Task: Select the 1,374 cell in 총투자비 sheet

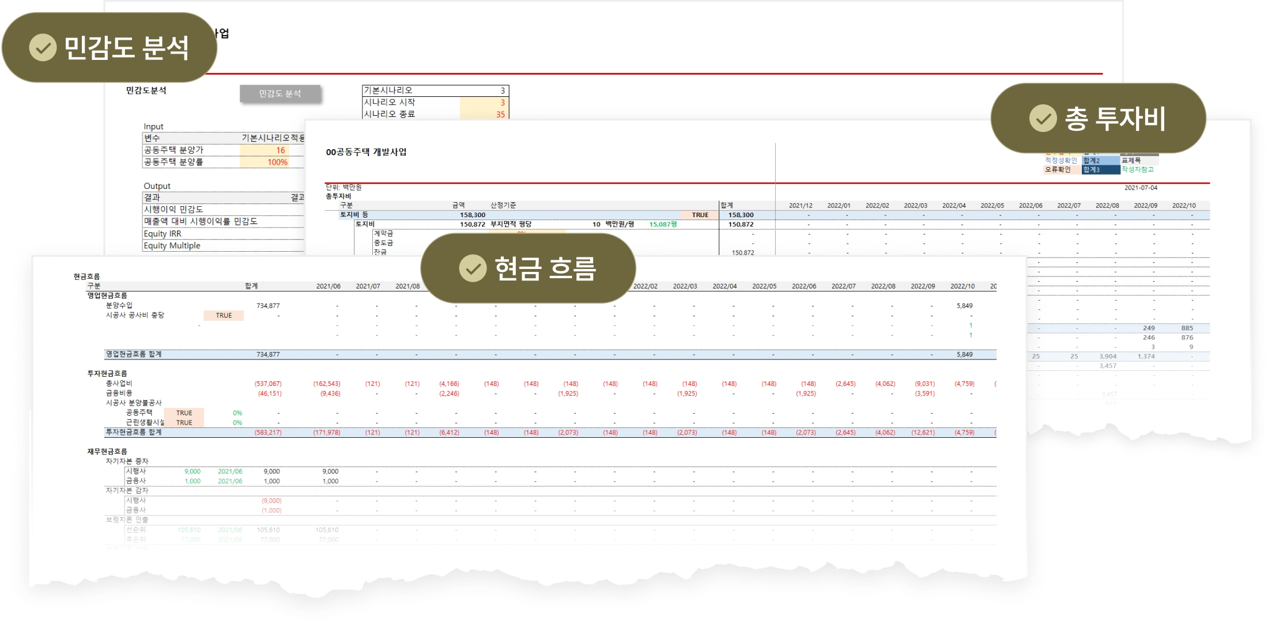Action: [x=1146, y=357]
